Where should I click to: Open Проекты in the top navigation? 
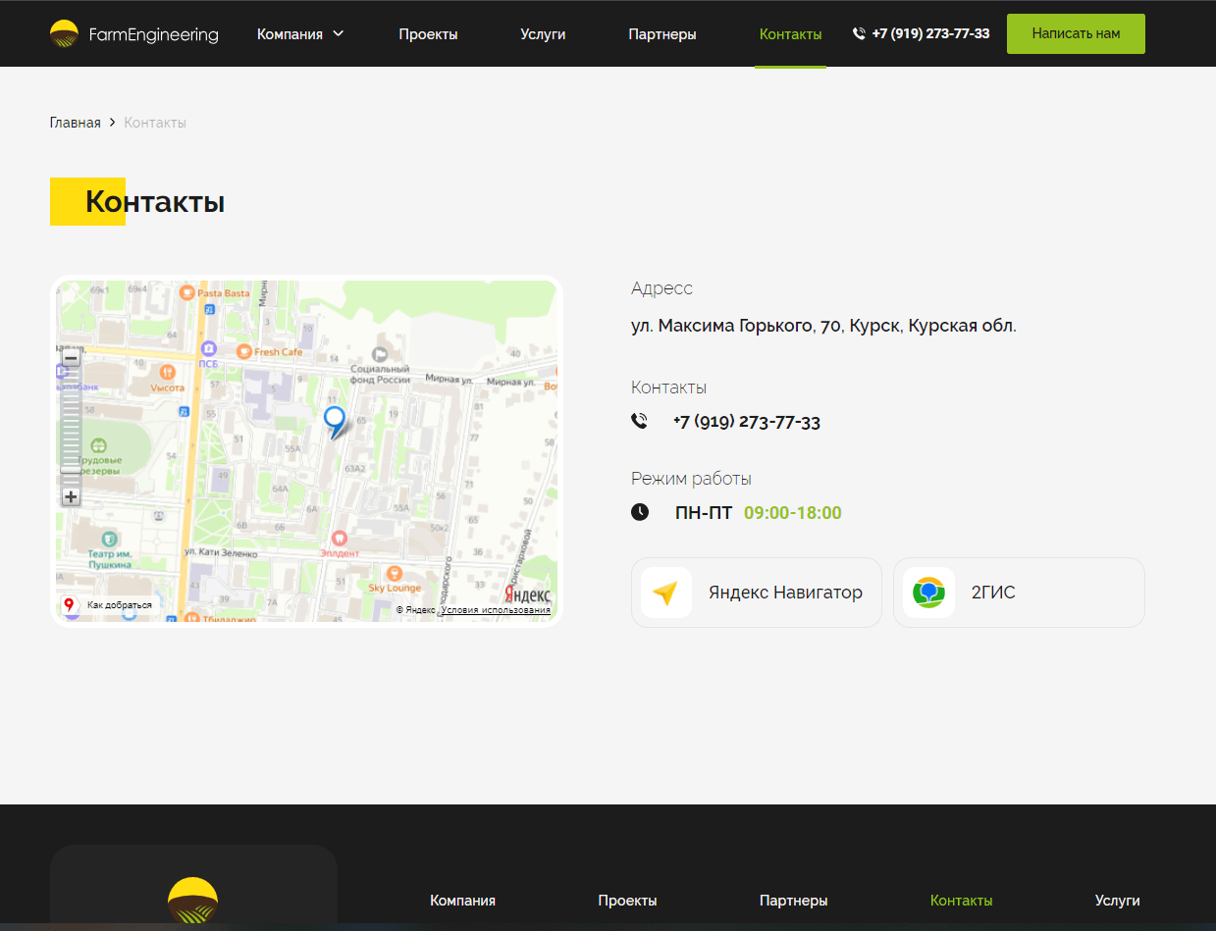click(x=428, y=34)
